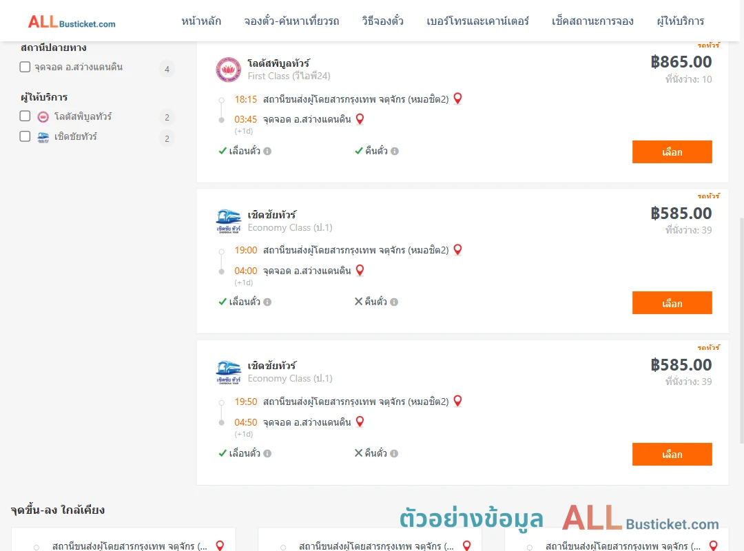Click the second nearby station card
This screenshot has height=551, width=744.
coord(370,539)
